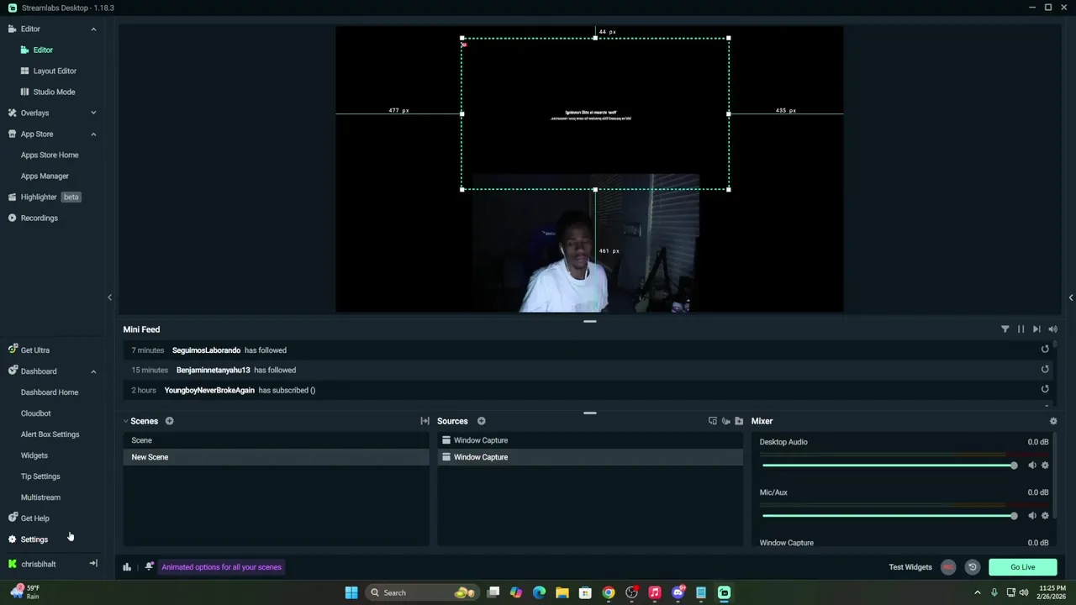Screen dimensions: 1076x605
Task: Add a source folder icon
Action: (739, 421)
